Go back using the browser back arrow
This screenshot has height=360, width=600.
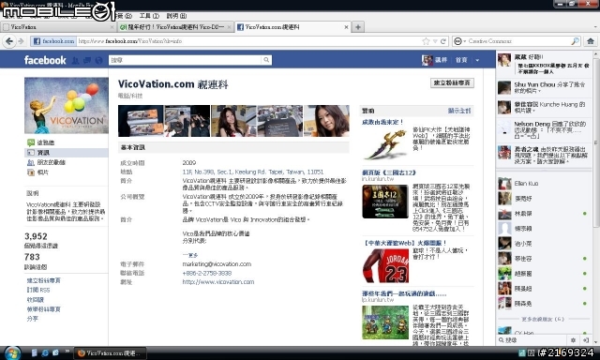click(x=9, y=41)
